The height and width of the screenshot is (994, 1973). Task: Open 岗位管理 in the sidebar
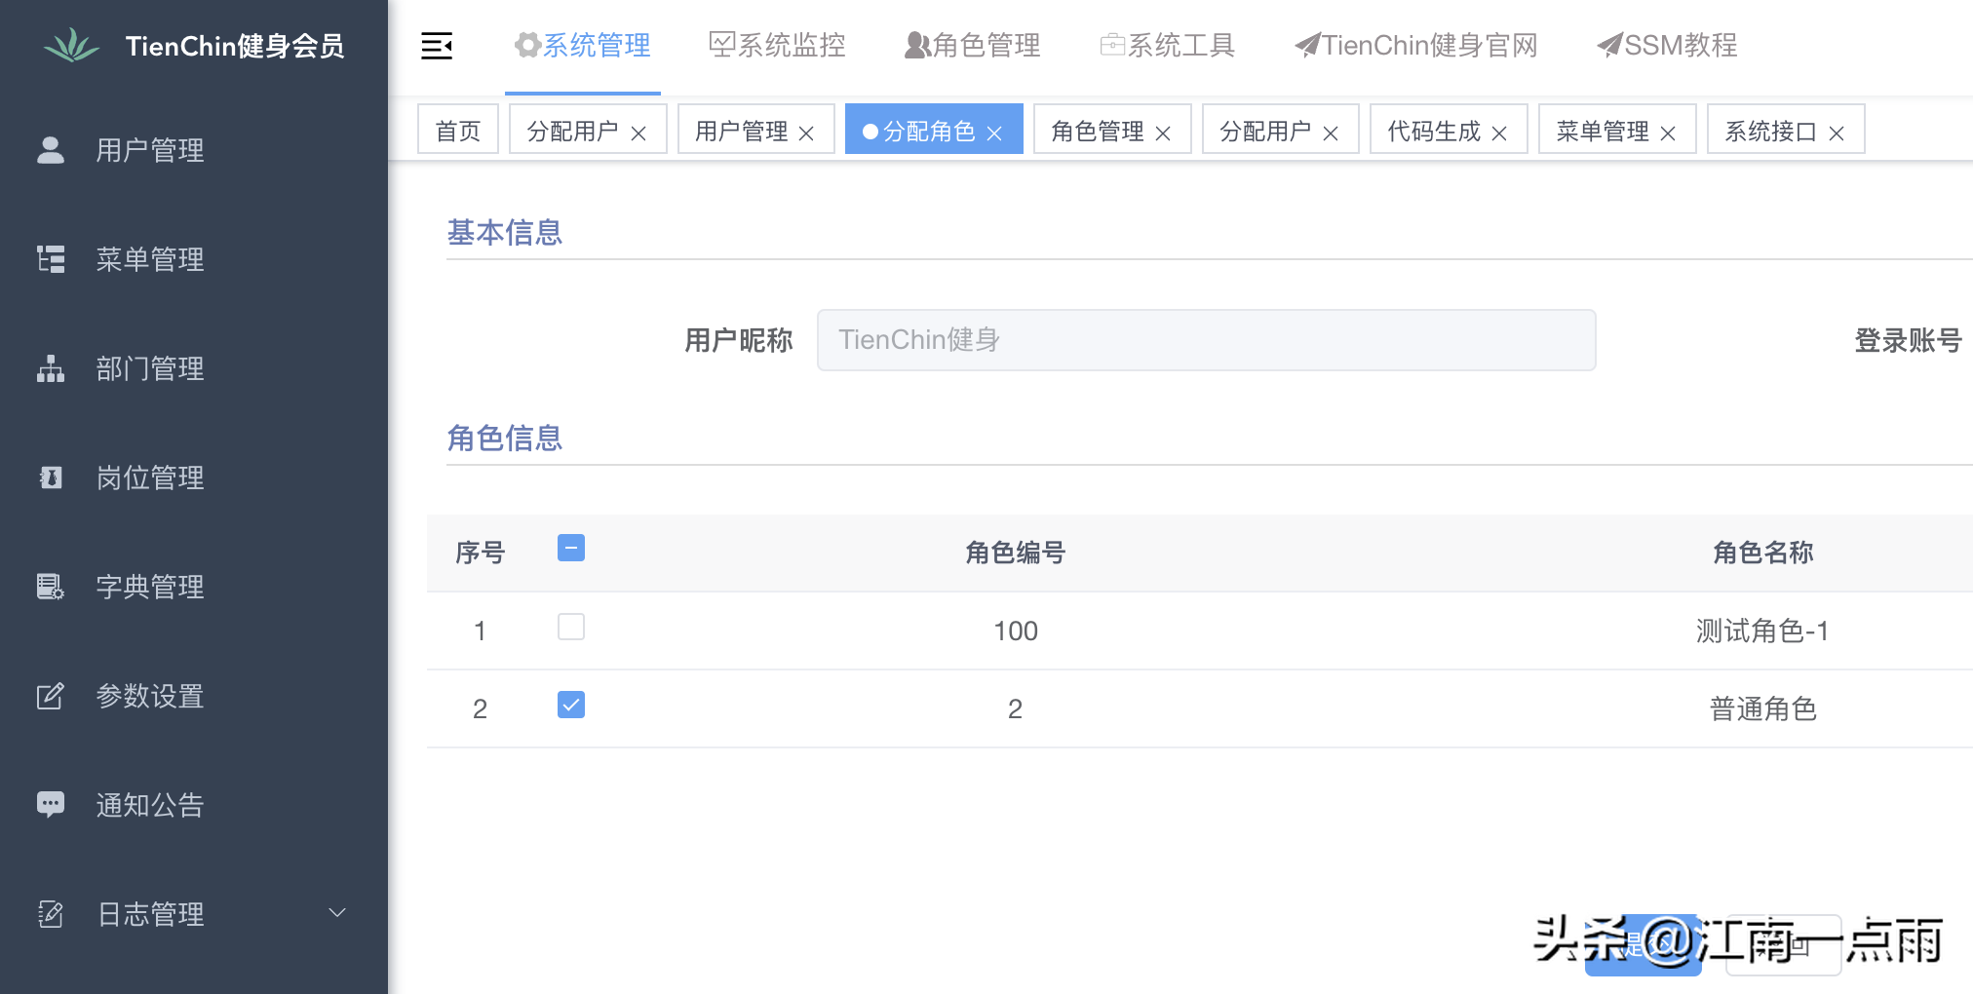click(150, 478)
